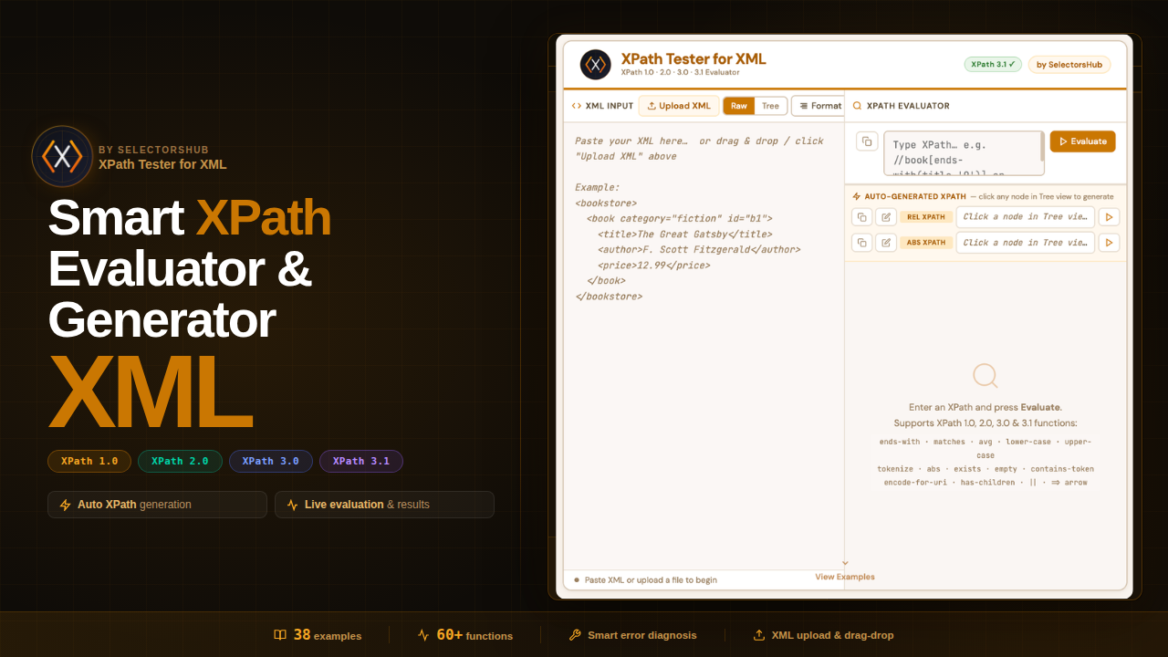Switch XML input to Raw view
The width and height of the screenshot is (1168, 657).
click(739, 106)
